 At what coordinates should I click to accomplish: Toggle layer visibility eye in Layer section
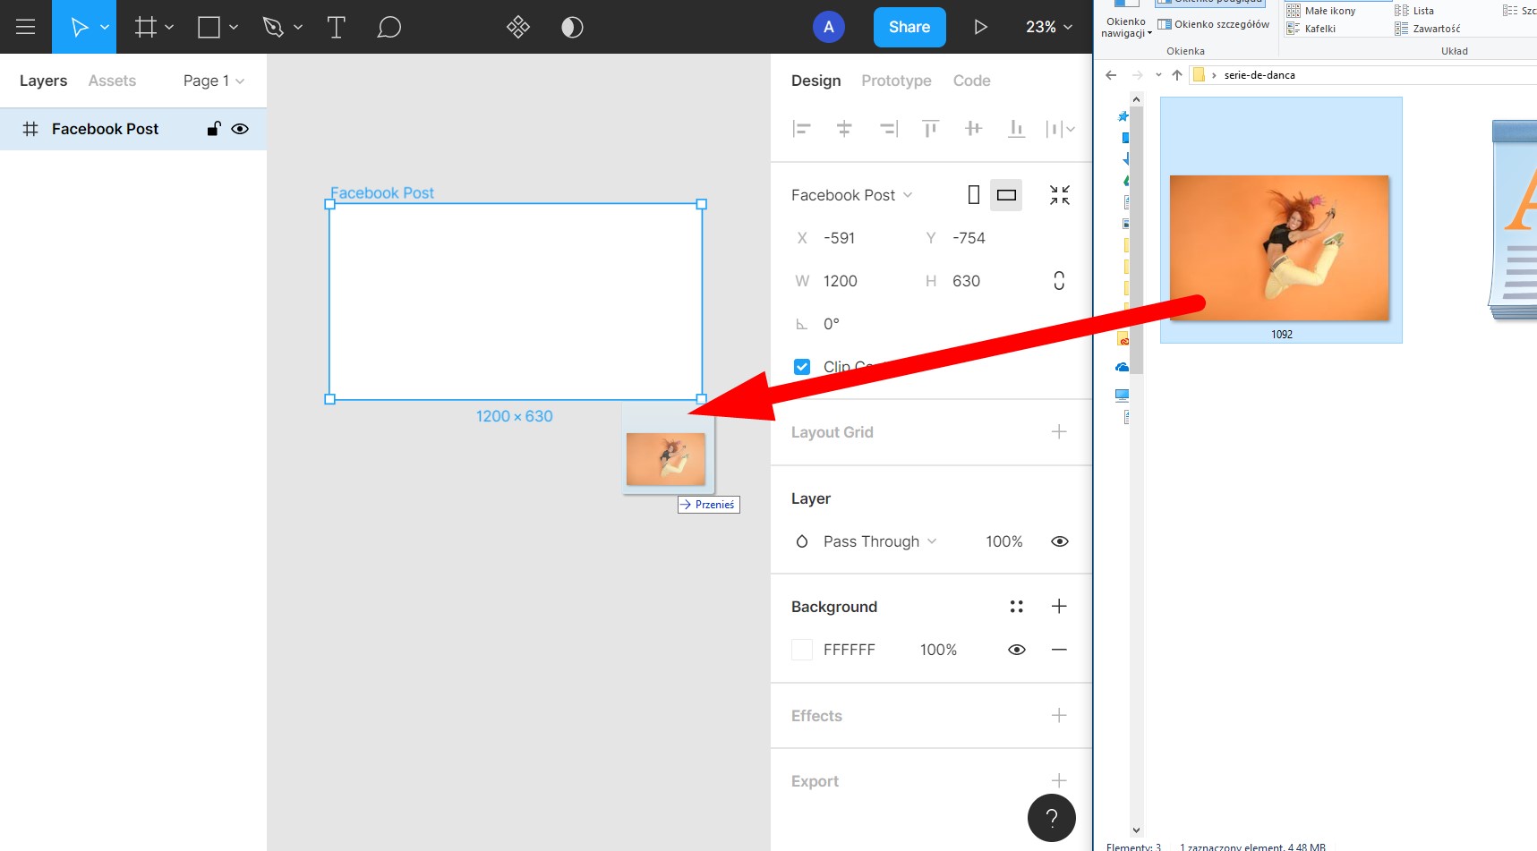click(x=1060, y=541)
